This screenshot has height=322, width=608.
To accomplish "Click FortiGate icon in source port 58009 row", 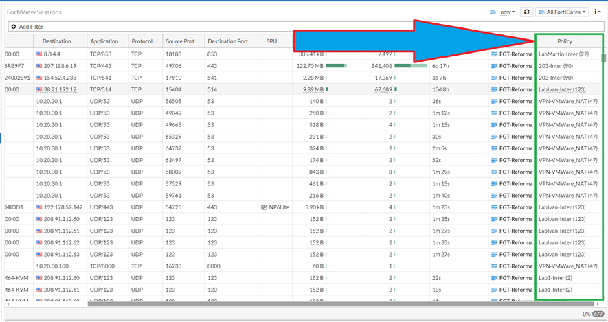I will pos(494,172).
